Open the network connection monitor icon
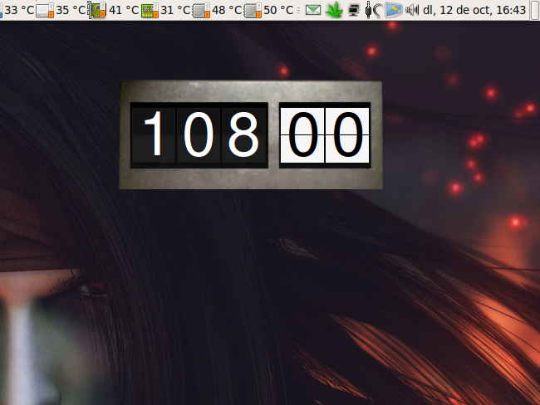Screen dimensions: 540x405 pos(354,10)
